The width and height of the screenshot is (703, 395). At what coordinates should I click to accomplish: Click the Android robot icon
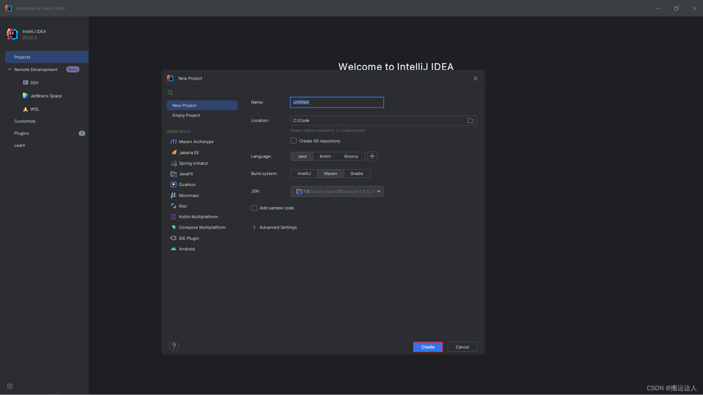click(x=174, y=249)
